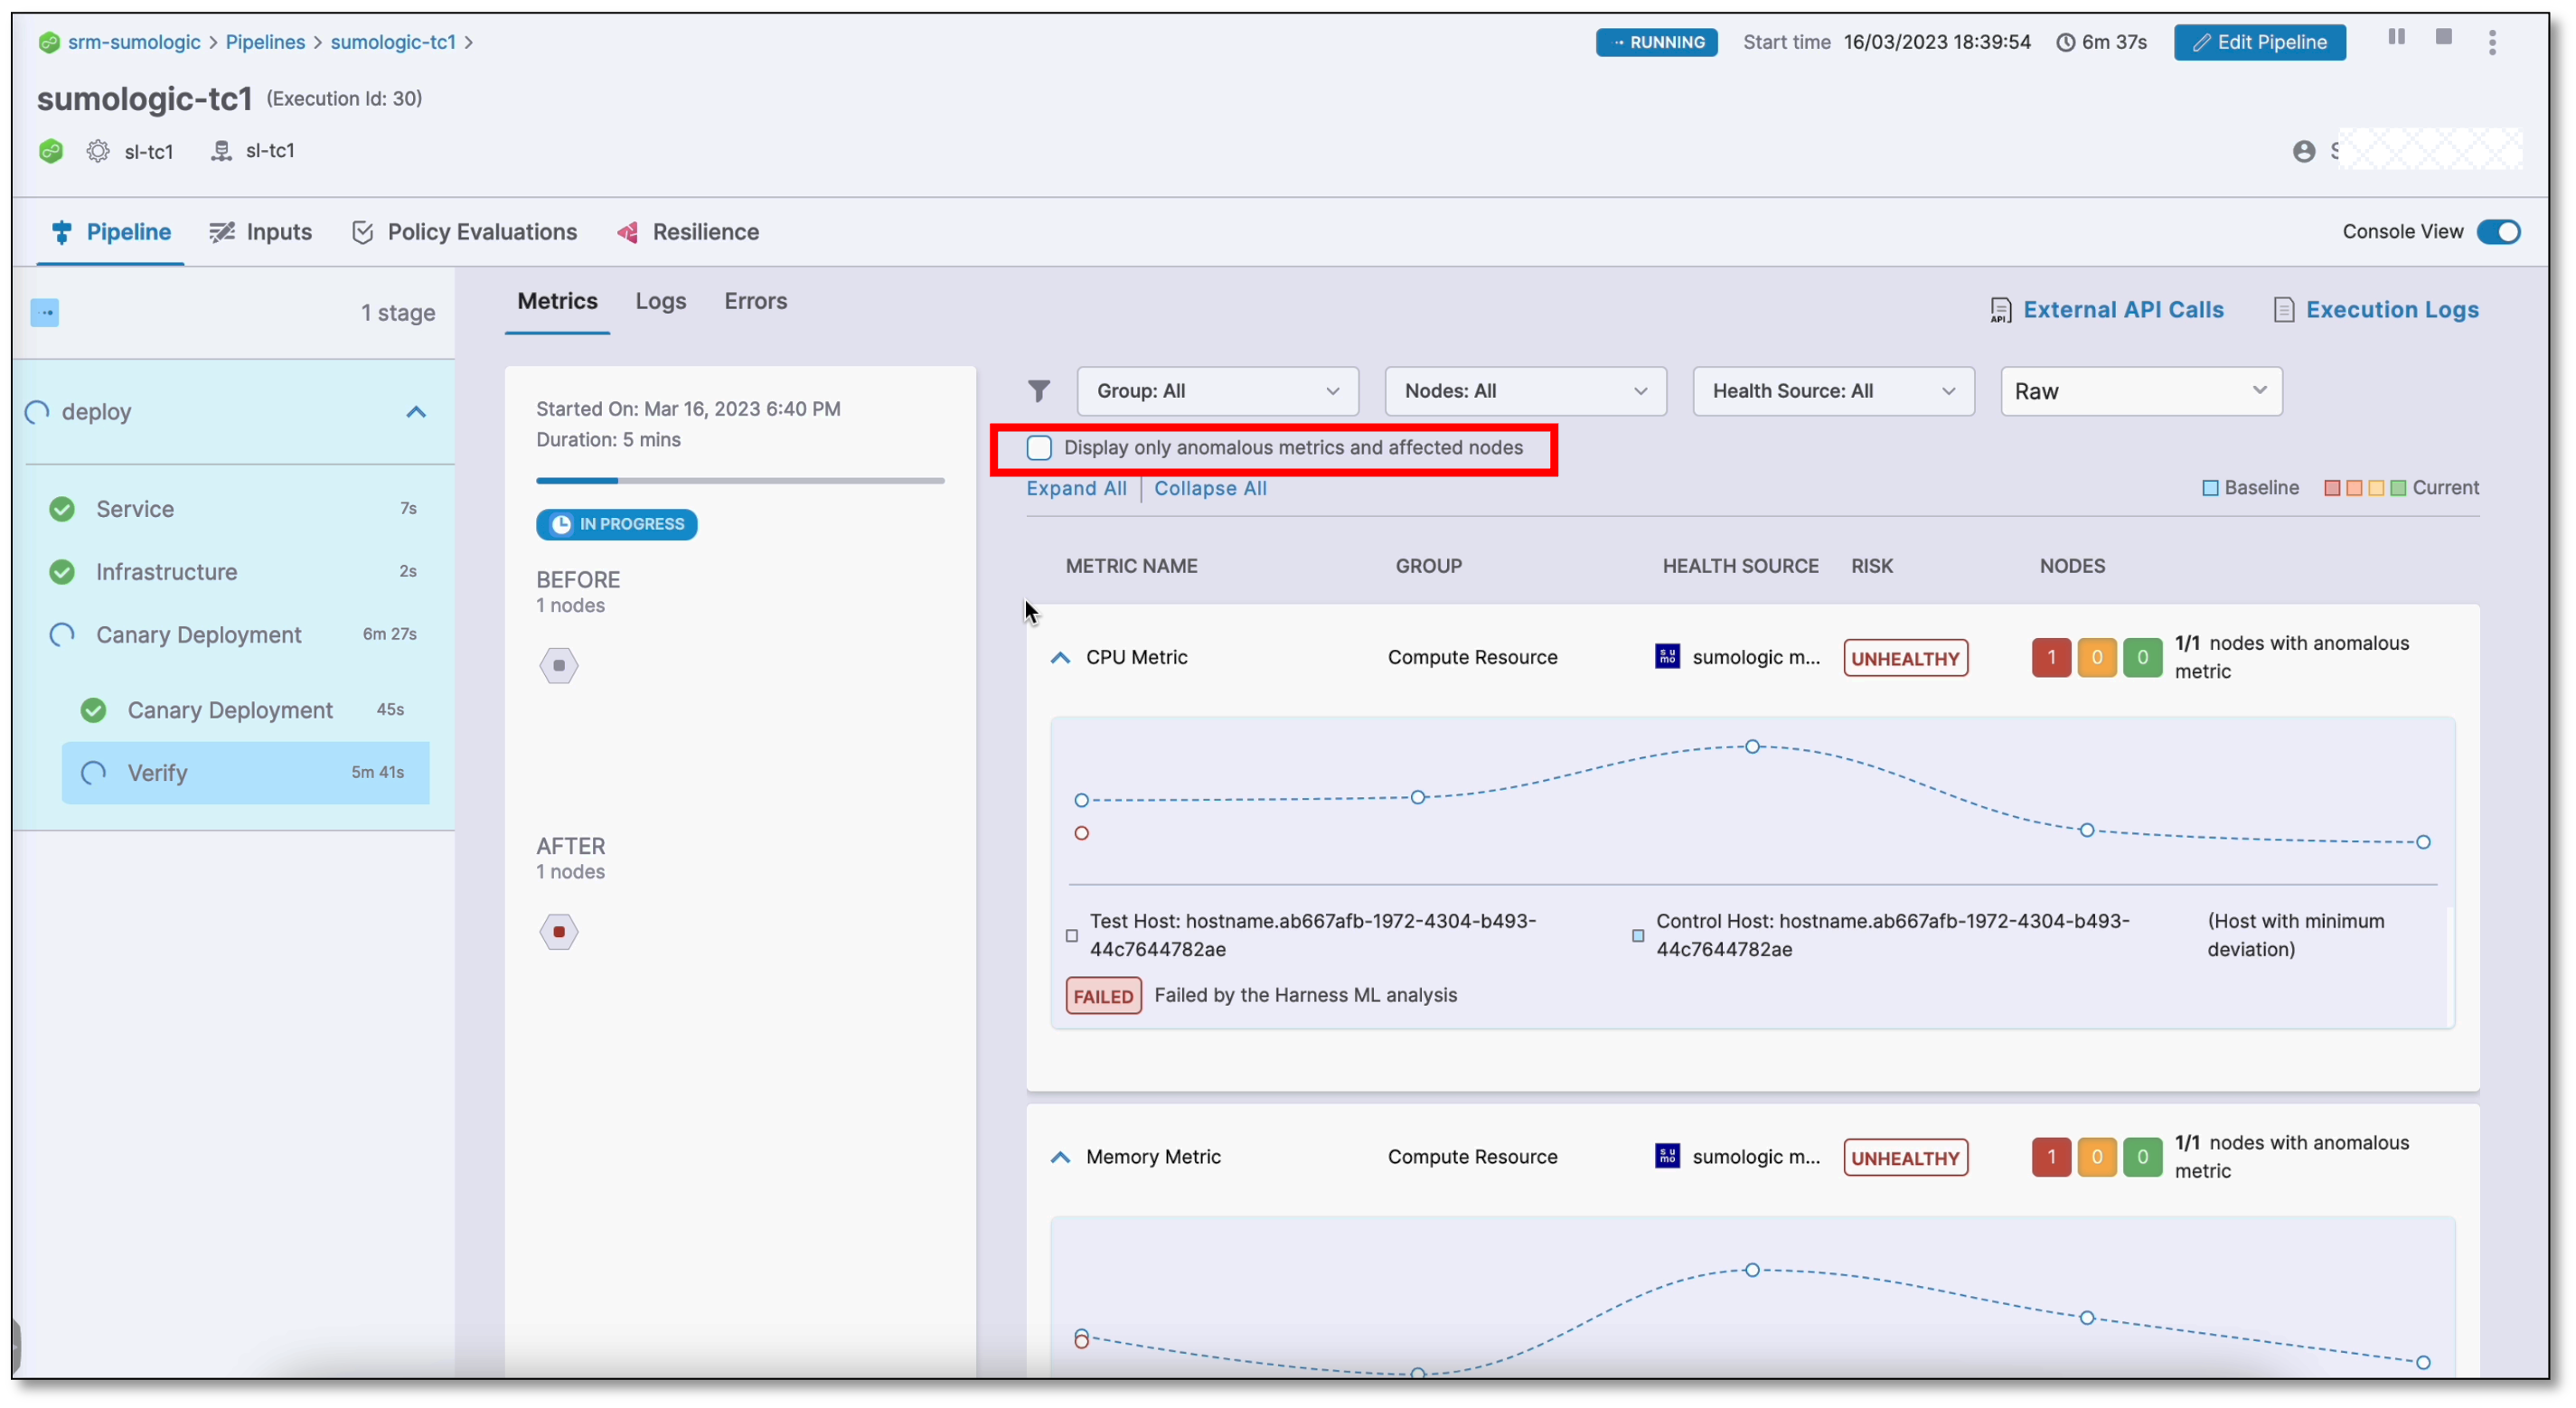Viewport: 2576px width, 1408px height.
Task: Check Display only anomalous metrics checkbox
Action: coord(1039,448)
